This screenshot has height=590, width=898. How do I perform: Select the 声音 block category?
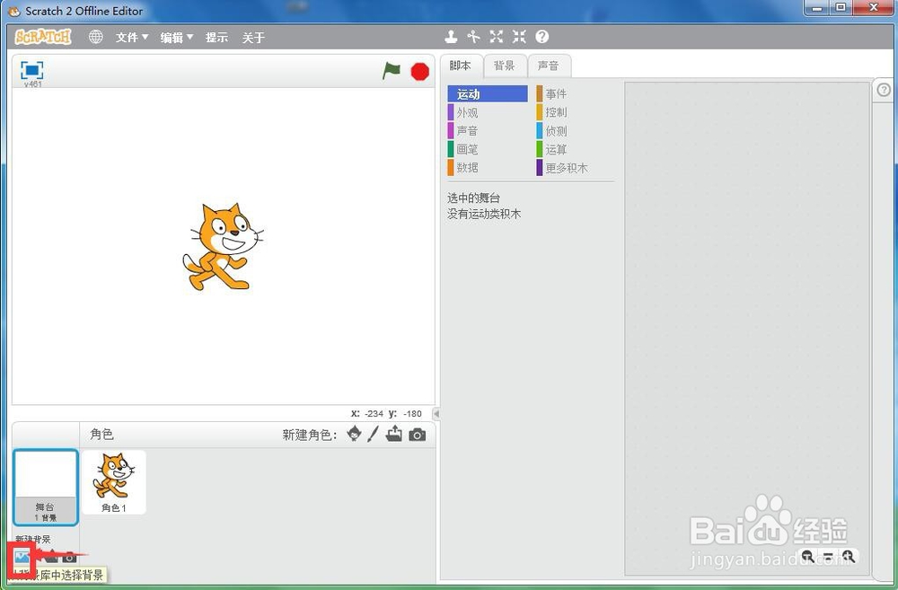coord(488,130)
